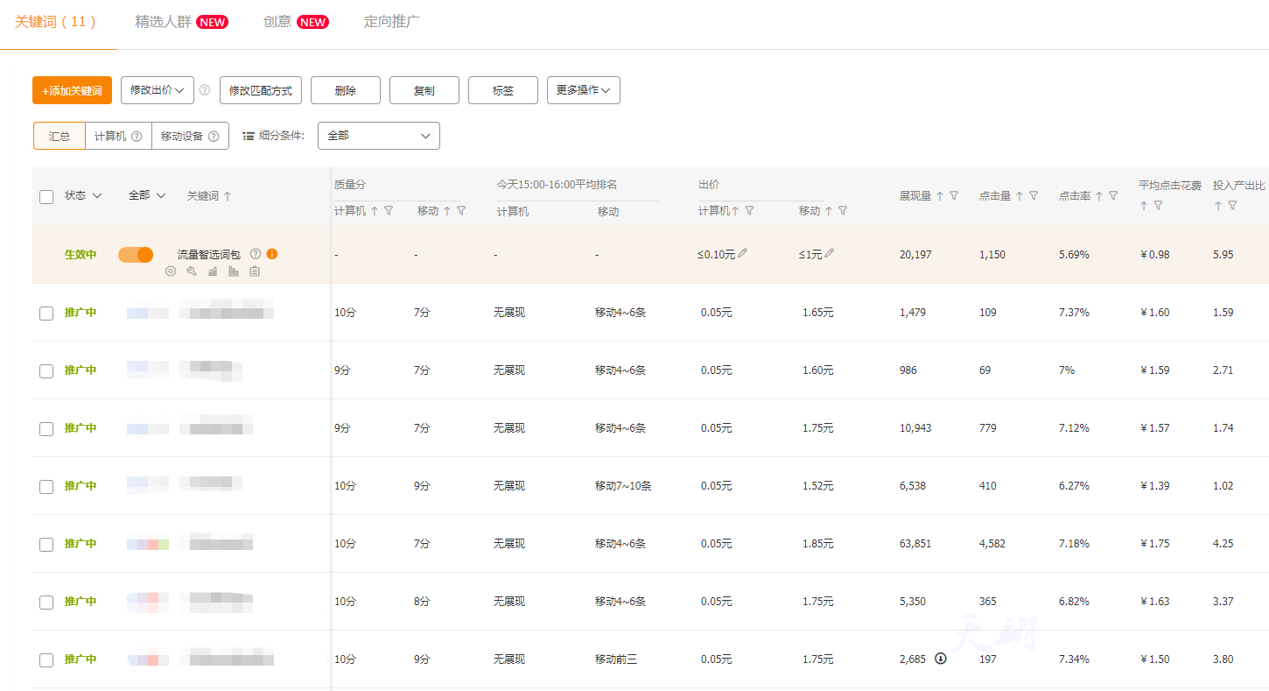Screen dimensions: 1269x691
Task: Click download arrow icon beside 2,685
Action: (x=941, y=659)
